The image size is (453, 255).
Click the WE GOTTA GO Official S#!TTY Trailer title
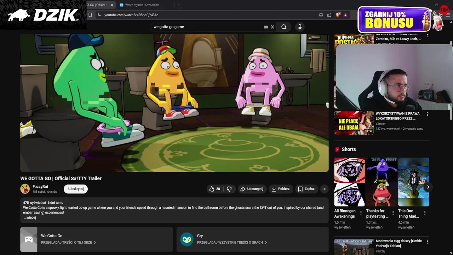click(61, 178)
